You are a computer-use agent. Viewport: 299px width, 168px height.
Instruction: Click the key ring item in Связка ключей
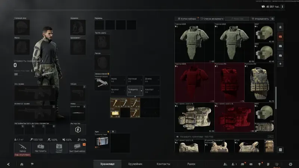pyautogui.click(x=102, y=83)
